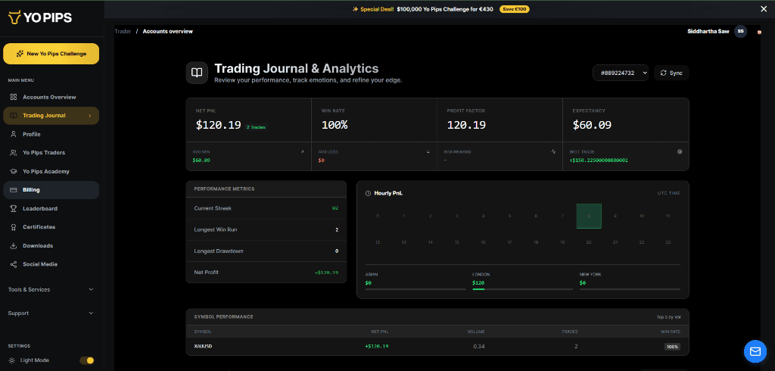Click the New York session progress bar
775x371 pixels.
tap(630, 289)
